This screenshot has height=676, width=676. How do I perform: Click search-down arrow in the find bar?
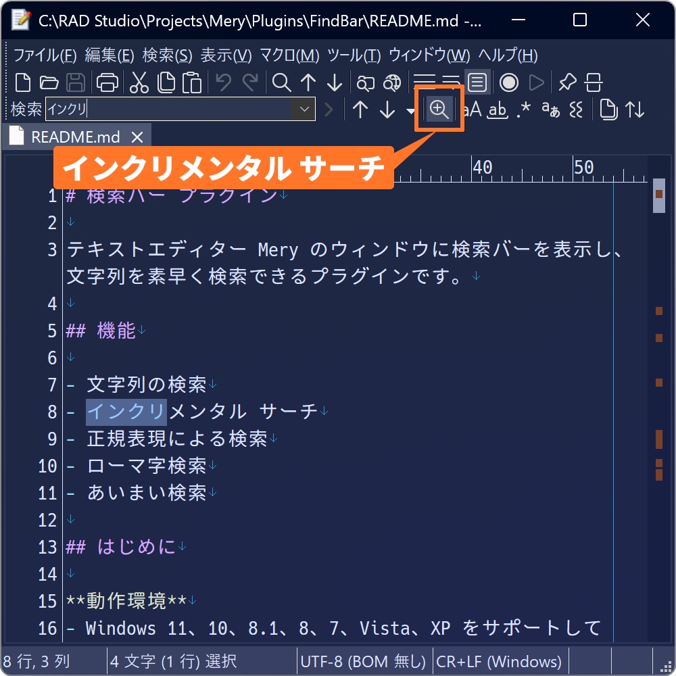pos(387,110)
